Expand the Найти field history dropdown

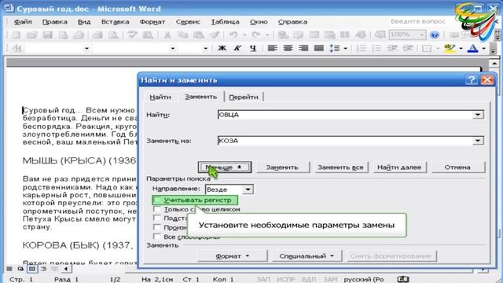pos(478,115)
